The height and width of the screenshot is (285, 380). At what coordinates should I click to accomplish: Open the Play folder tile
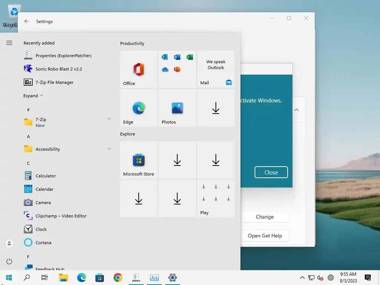click(216, 198)
